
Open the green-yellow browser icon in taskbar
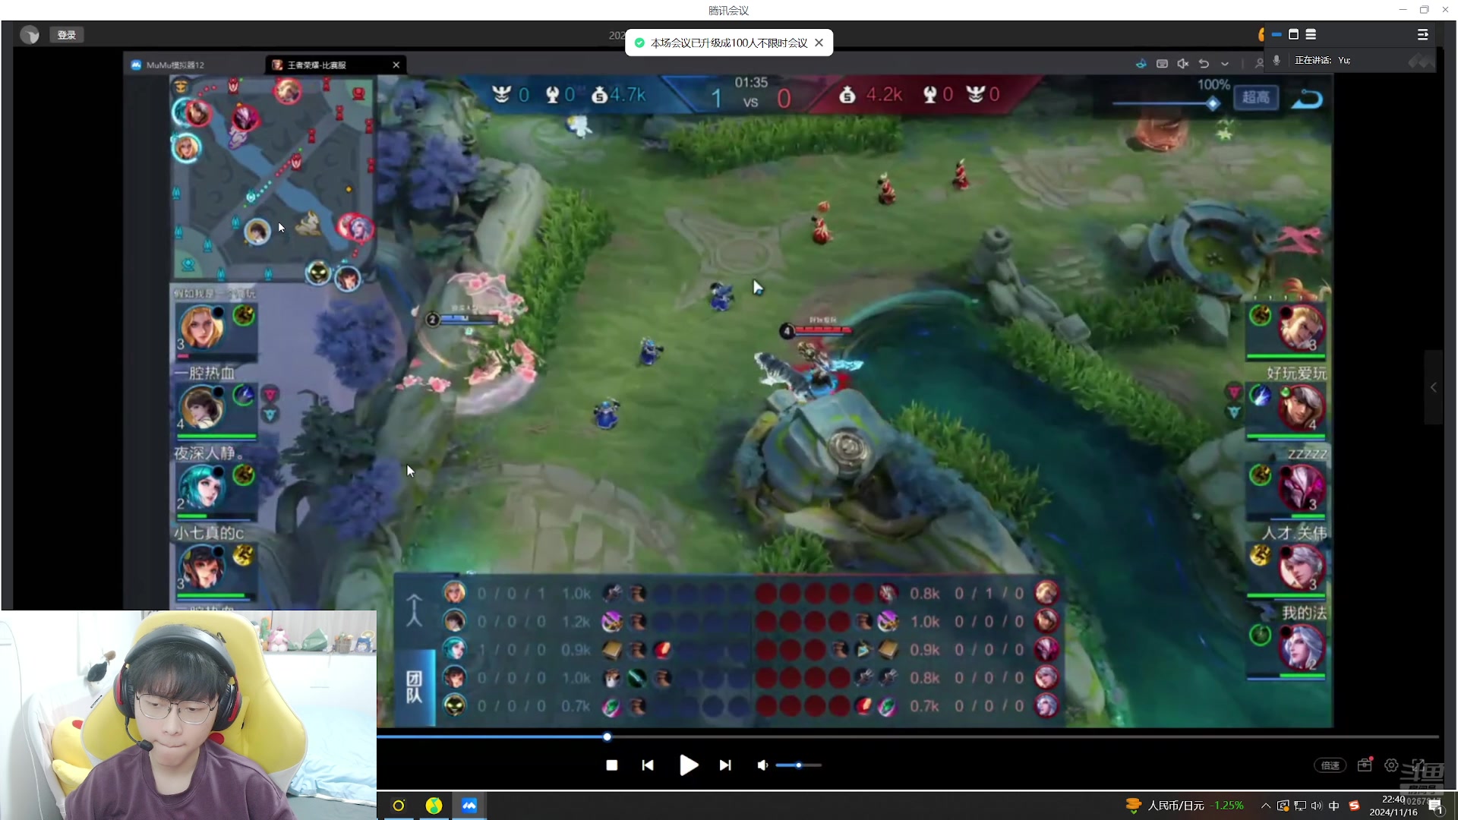[x=434, y=806]
